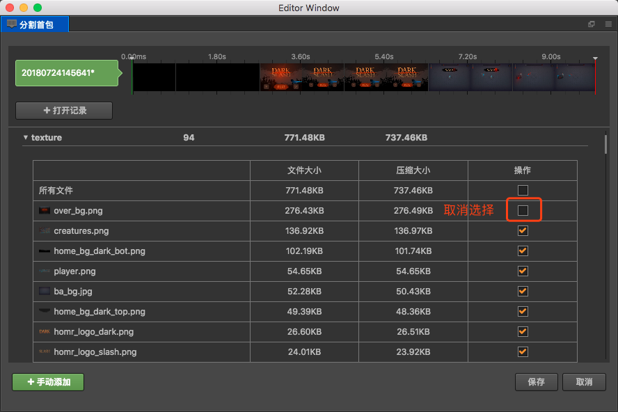
Task: Uncheck the home_bg_dark_bot.png checkbox
Action: pos(523,251)
